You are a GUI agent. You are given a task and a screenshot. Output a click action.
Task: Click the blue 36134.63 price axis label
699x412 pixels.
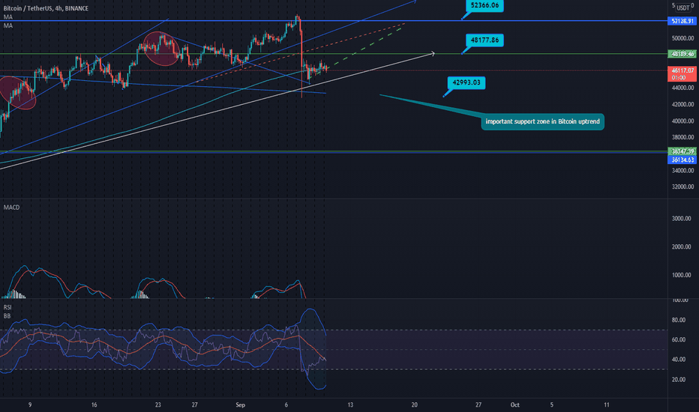tap(682, 160)
